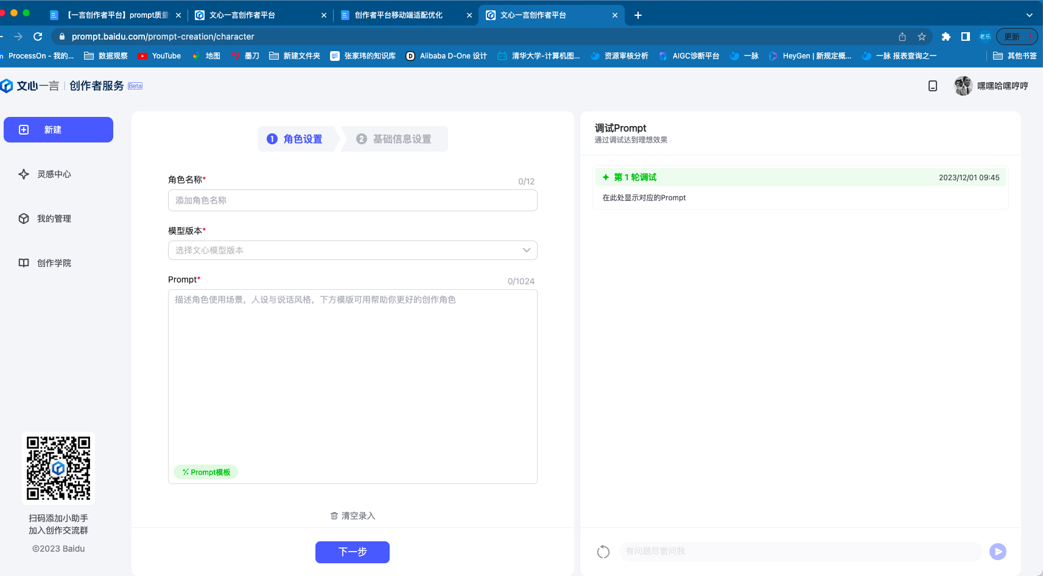Open the 清华大学-计算机图 bookmark
Screen dimensions: 1043x576
point(539,56)
